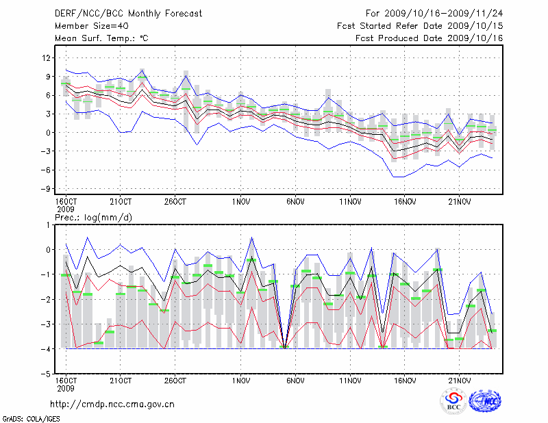Screen dimensions: 548x423
Task: Click 6NOV label under the precipitation chart
Action: (295, 381)
